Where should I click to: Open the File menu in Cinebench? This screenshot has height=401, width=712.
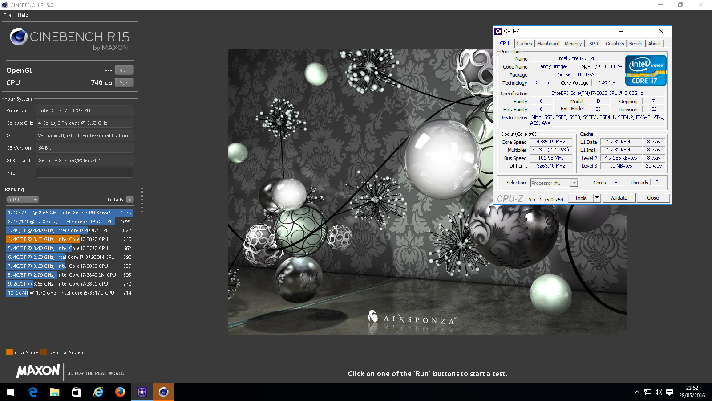8,15
